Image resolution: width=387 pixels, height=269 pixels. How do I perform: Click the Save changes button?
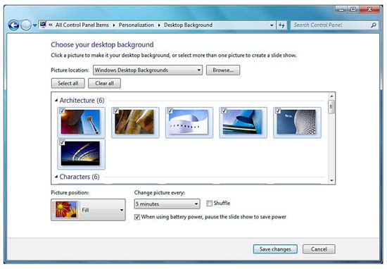click(x=275, y=249)
